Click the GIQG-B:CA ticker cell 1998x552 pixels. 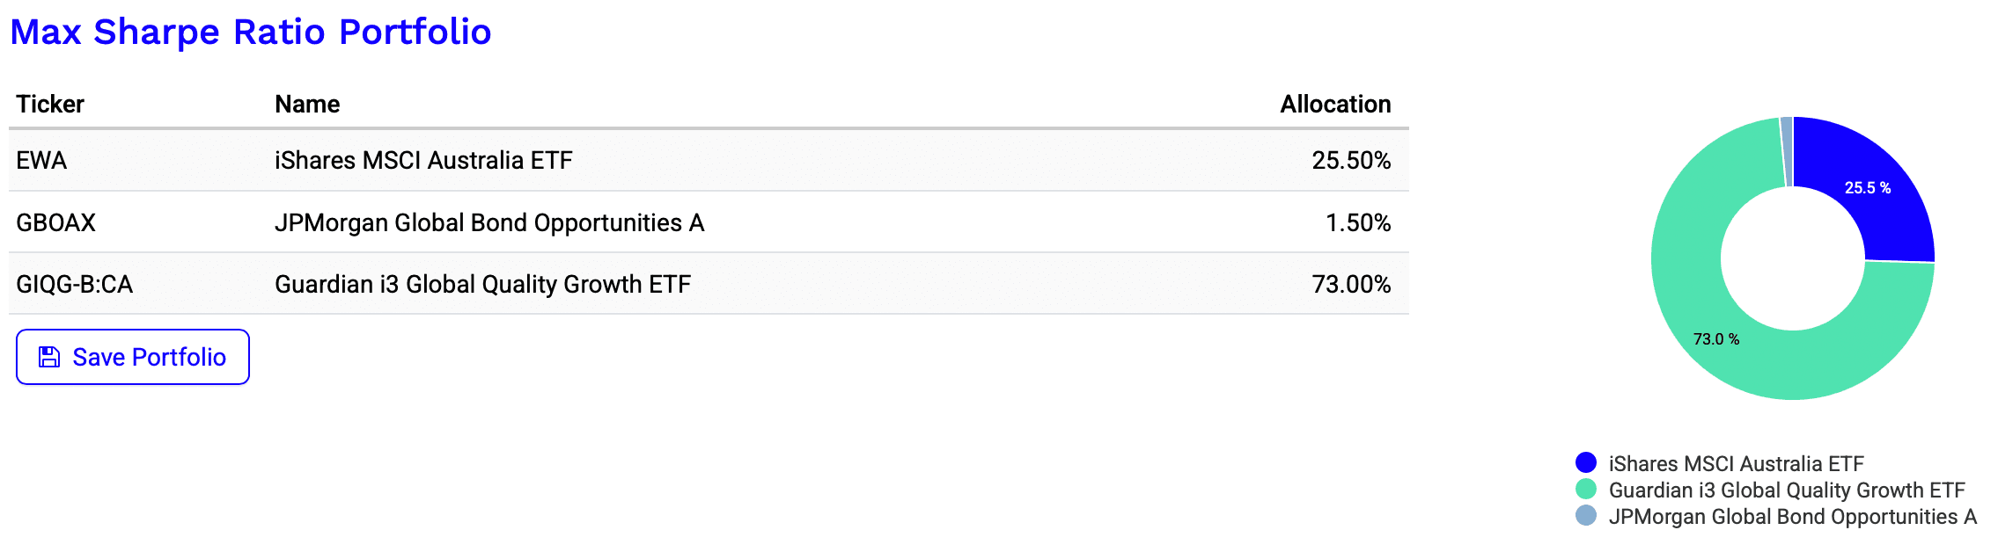pyautogui.click(x=74, y=284)
